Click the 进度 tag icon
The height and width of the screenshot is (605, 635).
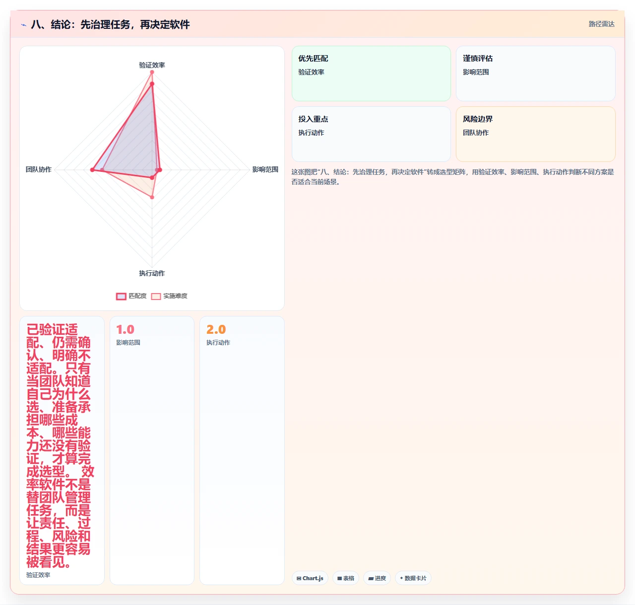pos(371,579)
